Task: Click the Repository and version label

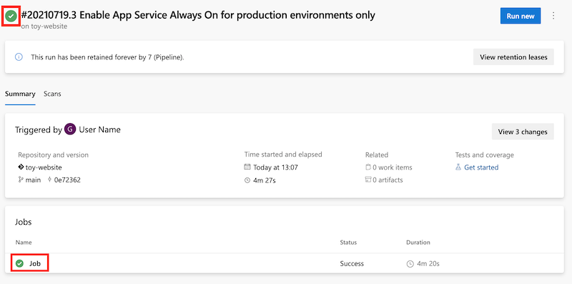Action: 53,155
